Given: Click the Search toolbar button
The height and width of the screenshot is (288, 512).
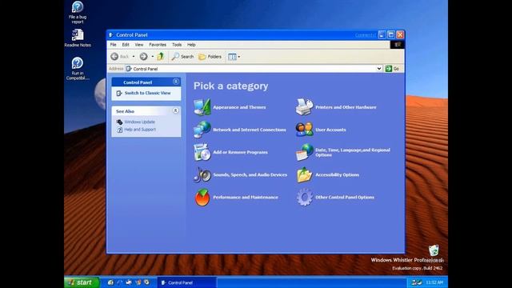Looking at the screenshot, I should 182,57.
